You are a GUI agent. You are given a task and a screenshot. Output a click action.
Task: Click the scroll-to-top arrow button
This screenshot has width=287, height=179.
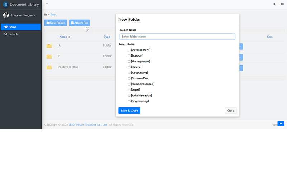tap(281, 124)
